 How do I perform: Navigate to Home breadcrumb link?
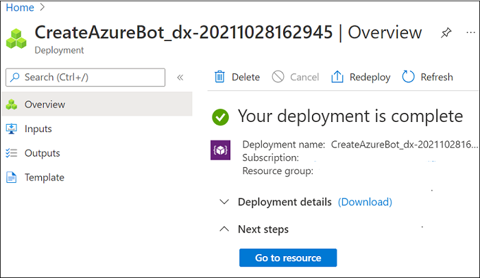pos(20,8)
